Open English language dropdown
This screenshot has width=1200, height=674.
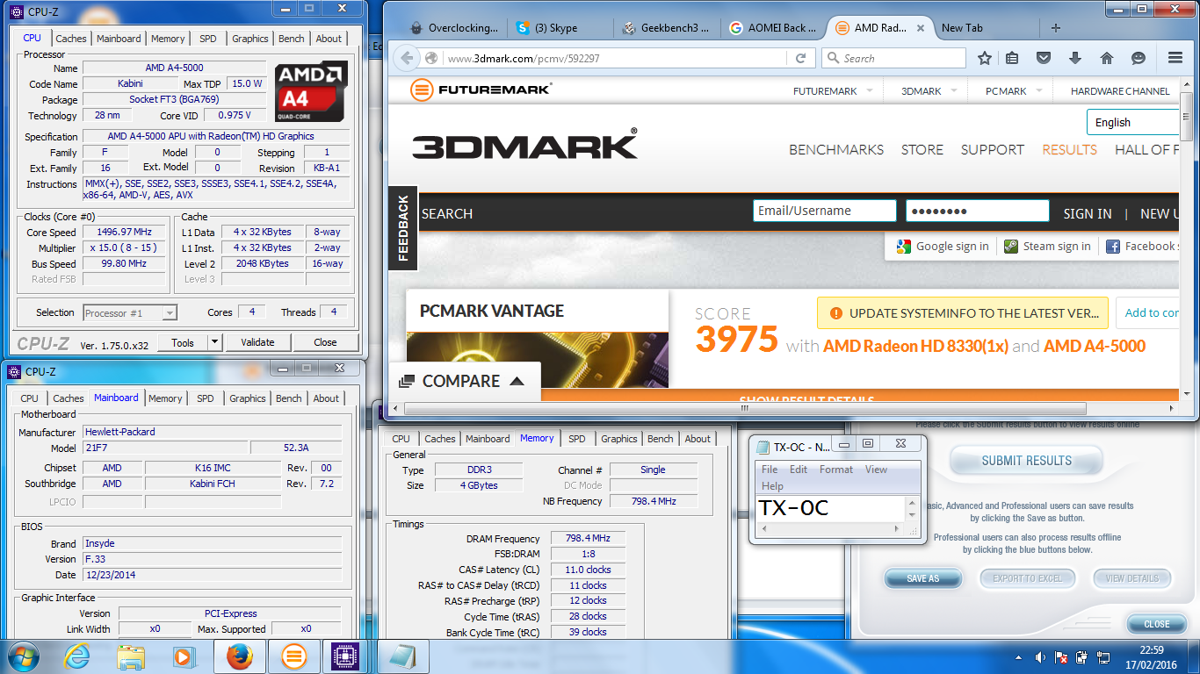click(1134, 122)
